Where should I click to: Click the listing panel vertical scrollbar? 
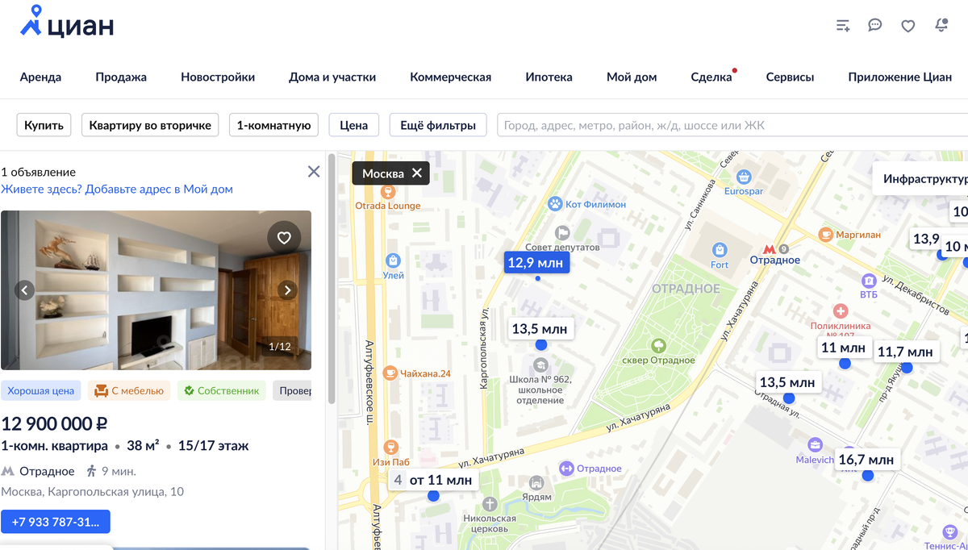tap(331, 278)
